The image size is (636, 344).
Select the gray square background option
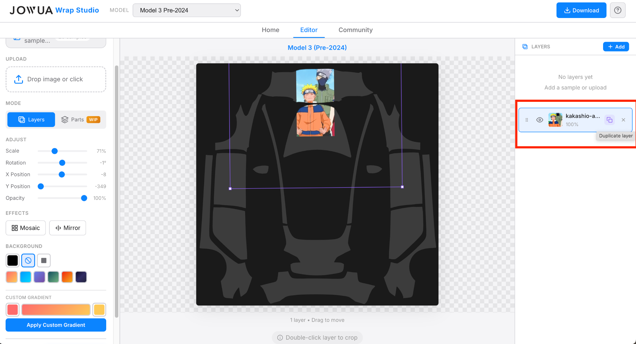pos(44,260)
